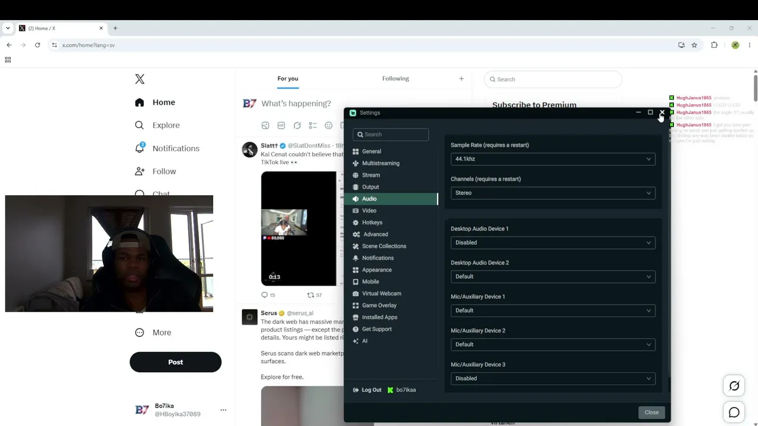Add a GIF to the post
This screenshot has height=426, width=758.
(281, 125)
